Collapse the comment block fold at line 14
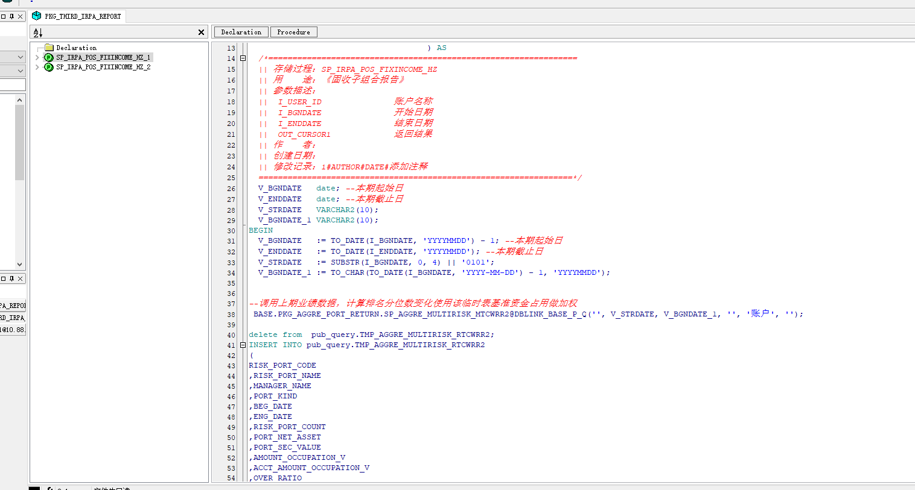Screen dimensions: 915x490 click(x=243, y=58)
